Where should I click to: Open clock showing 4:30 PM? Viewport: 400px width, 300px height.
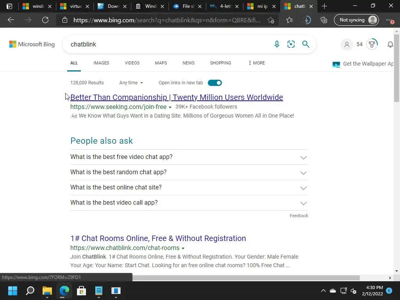(x=372, y=291)
